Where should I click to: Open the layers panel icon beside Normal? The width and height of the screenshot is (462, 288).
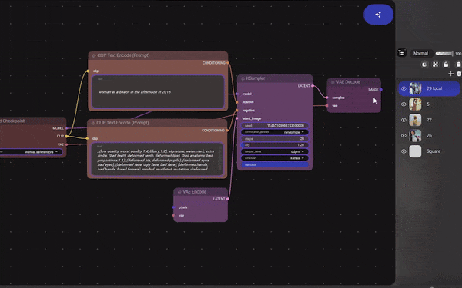402,53
